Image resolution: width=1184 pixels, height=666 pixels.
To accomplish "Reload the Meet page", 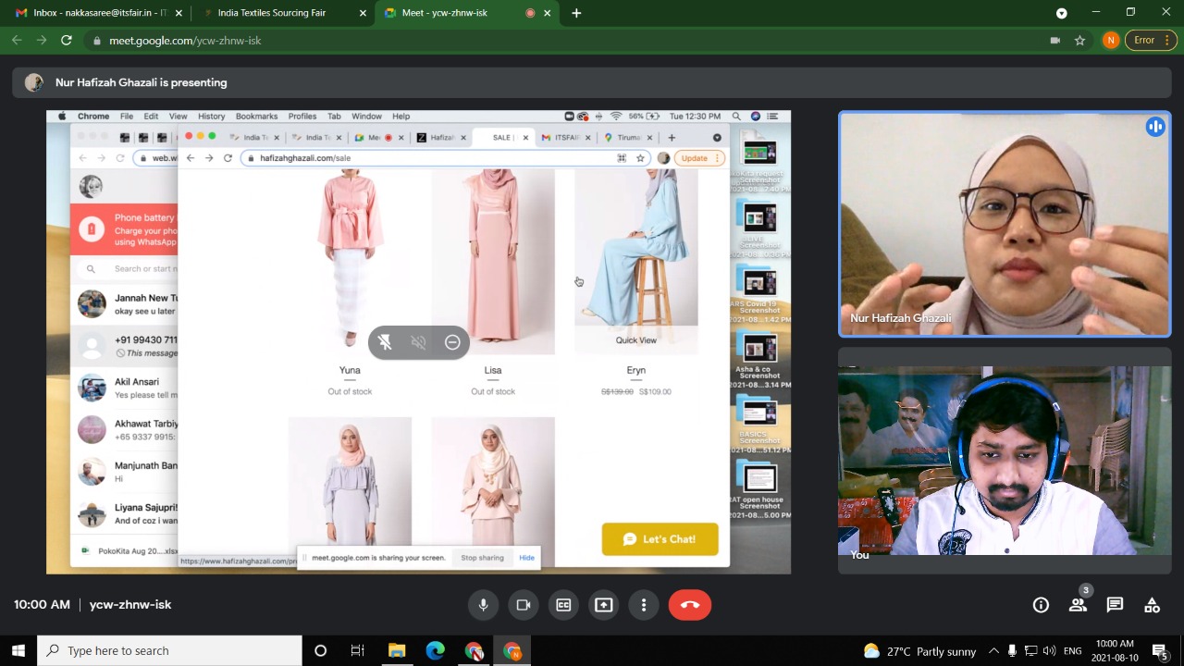I will tap(66, 41).
